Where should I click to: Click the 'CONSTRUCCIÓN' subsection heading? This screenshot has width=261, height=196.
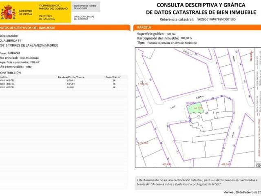click(10, 73)
